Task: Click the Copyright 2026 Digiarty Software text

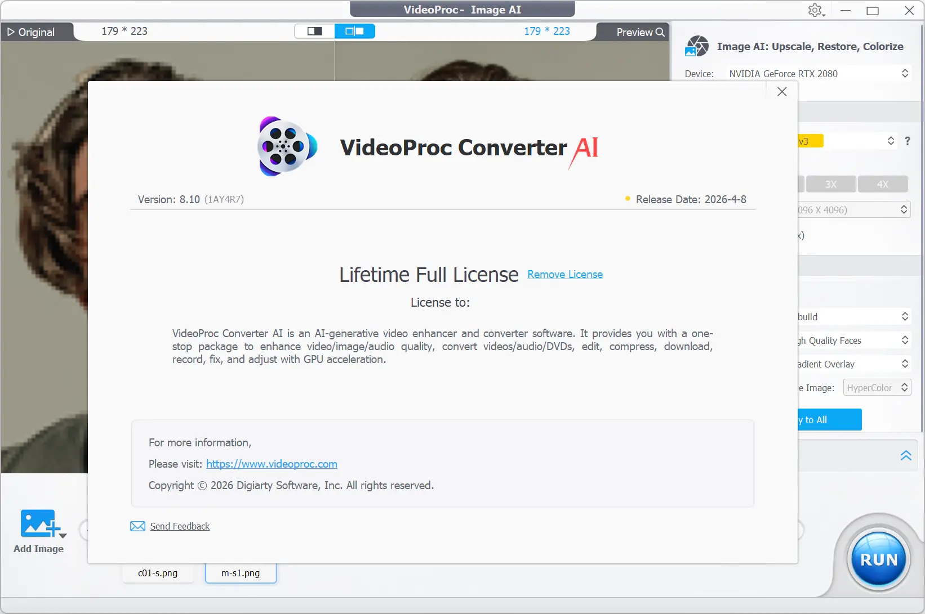Action: pyautogui.click(x=291, y=486)
